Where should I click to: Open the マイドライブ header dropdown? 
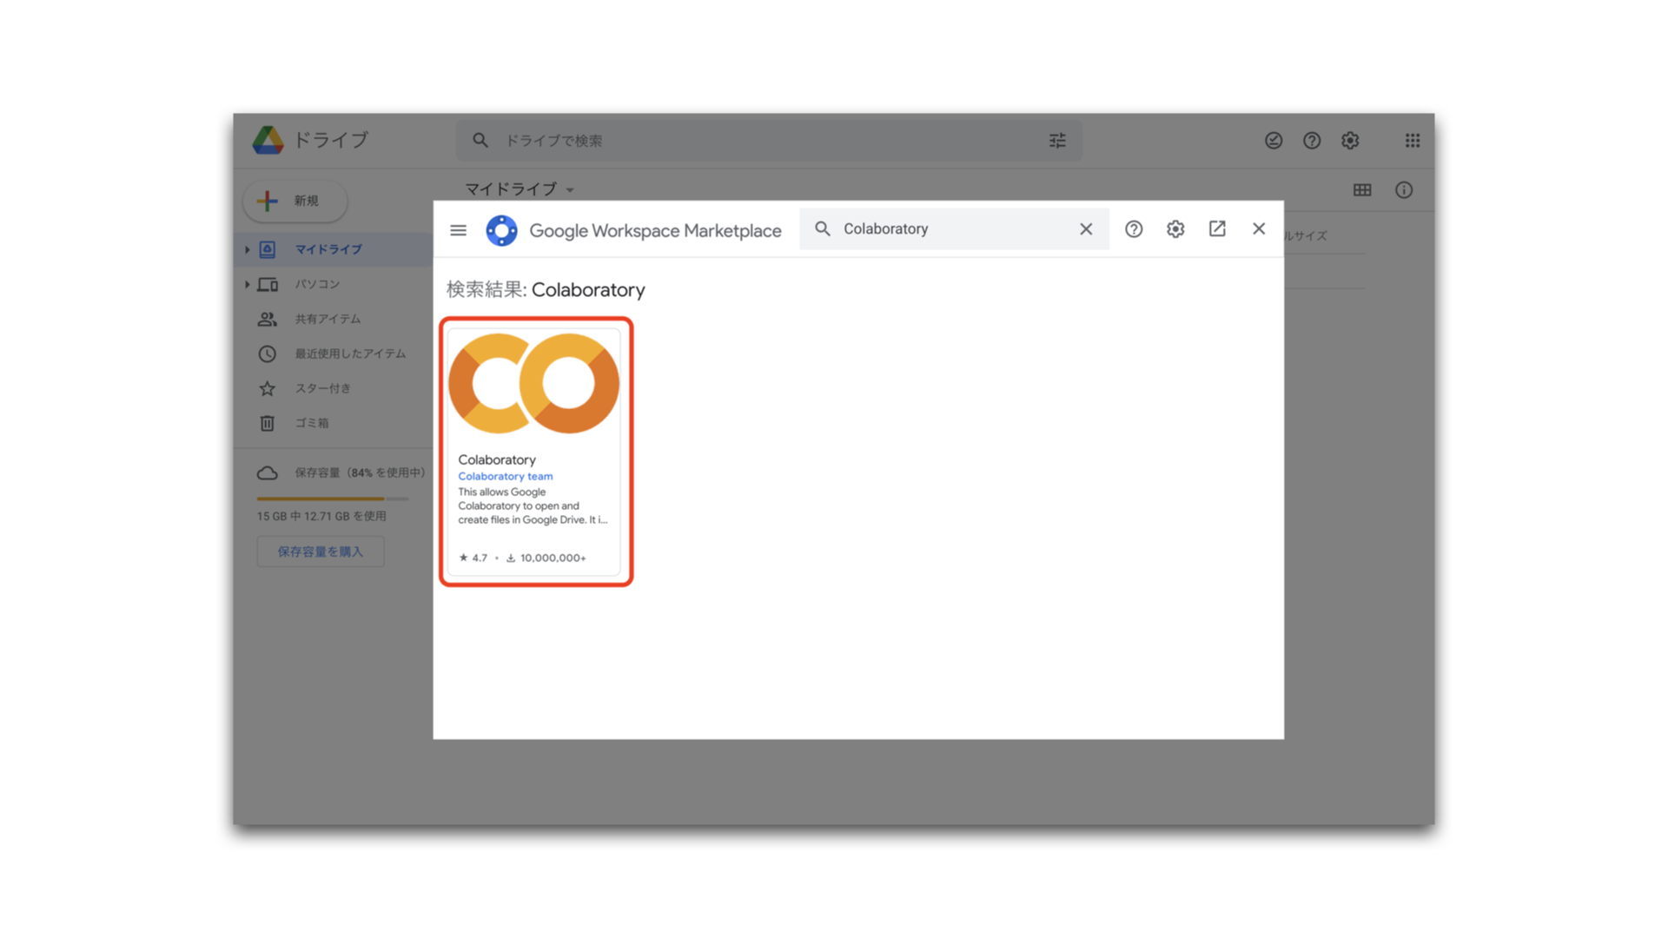pyautogui.click(x=520, y=188)
